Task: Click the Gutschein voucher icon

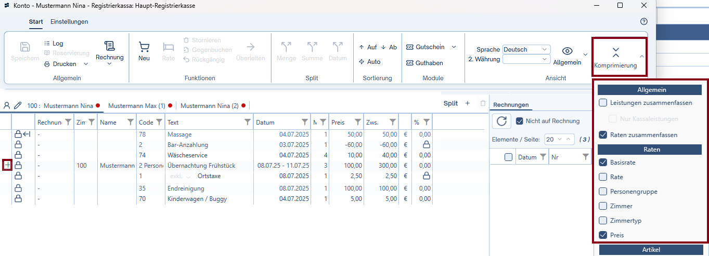Action: point(410,47)
